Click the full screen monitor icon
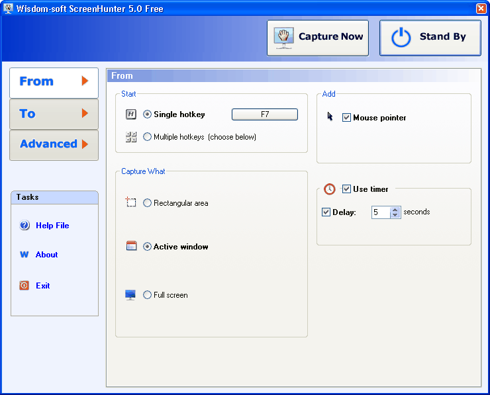The height and width of the screenshot is (395, 490). click(131, 295)
